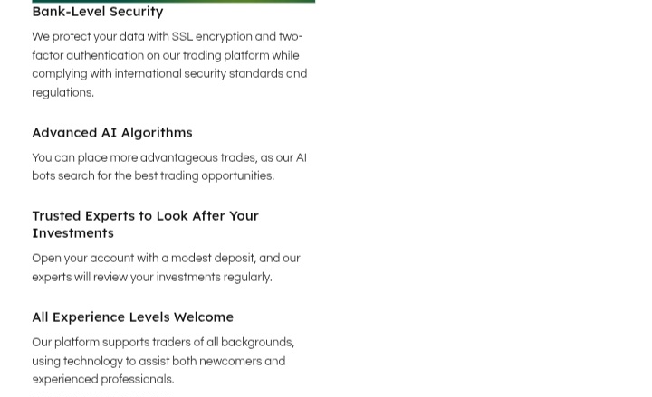The width and height of the screenshot is (652, 397).
Task: Click the word 'Investments' in heading
Action: (72, 233)
